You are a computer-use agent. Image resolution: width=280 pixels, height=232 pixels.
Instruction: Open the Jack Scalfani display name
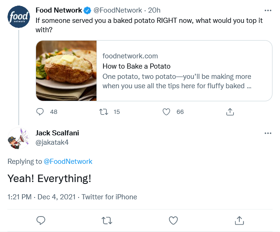pos(57,133)
